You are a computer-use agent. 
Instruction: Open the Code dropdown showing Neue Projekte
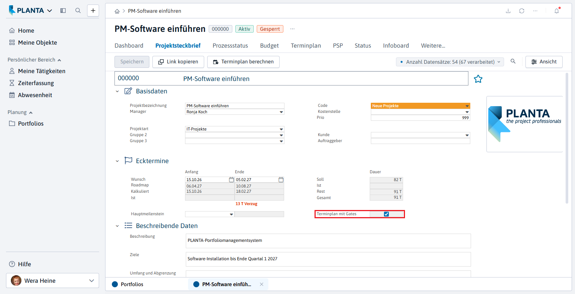467,106
